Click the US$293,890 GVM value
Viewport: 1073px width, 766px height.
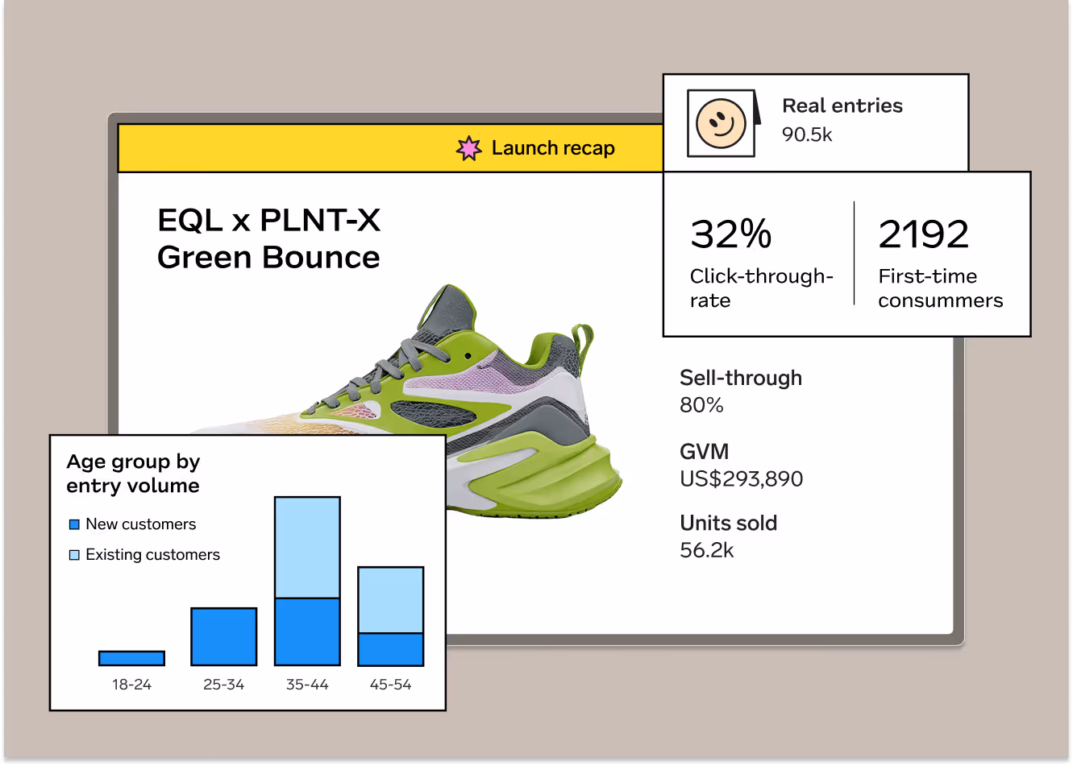coord(742,479)
